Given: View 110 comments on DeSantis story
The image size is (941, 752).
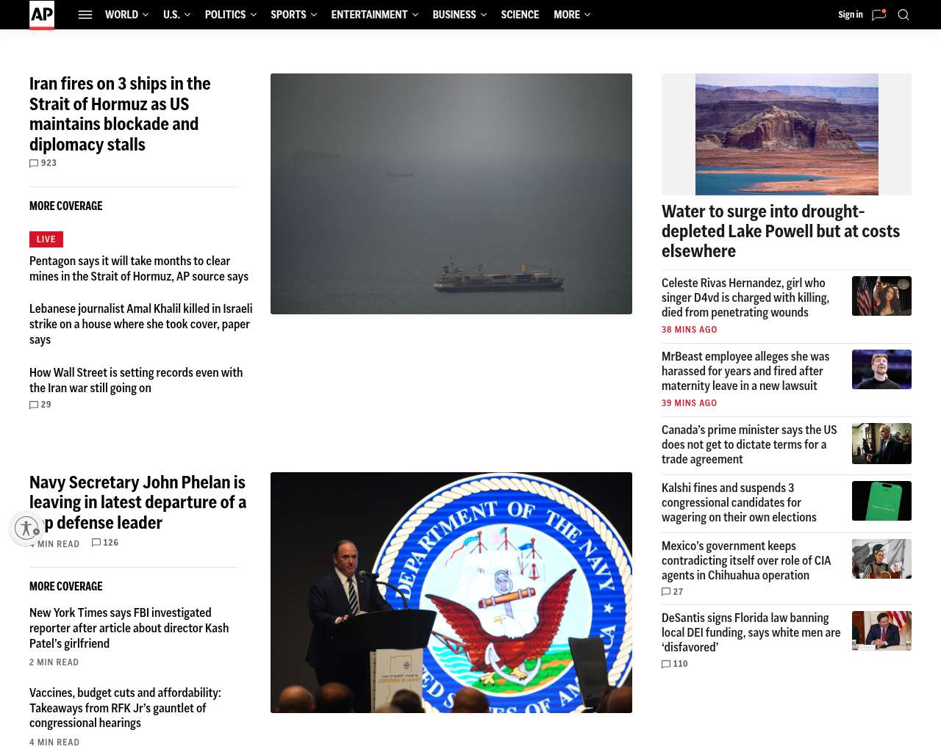Looking at the screenshot, I should (675, 664).
